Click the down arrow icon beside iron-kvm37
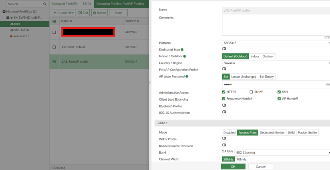This screenshot has width=330, height=170. pyautogui.click(x=11, y=36)
